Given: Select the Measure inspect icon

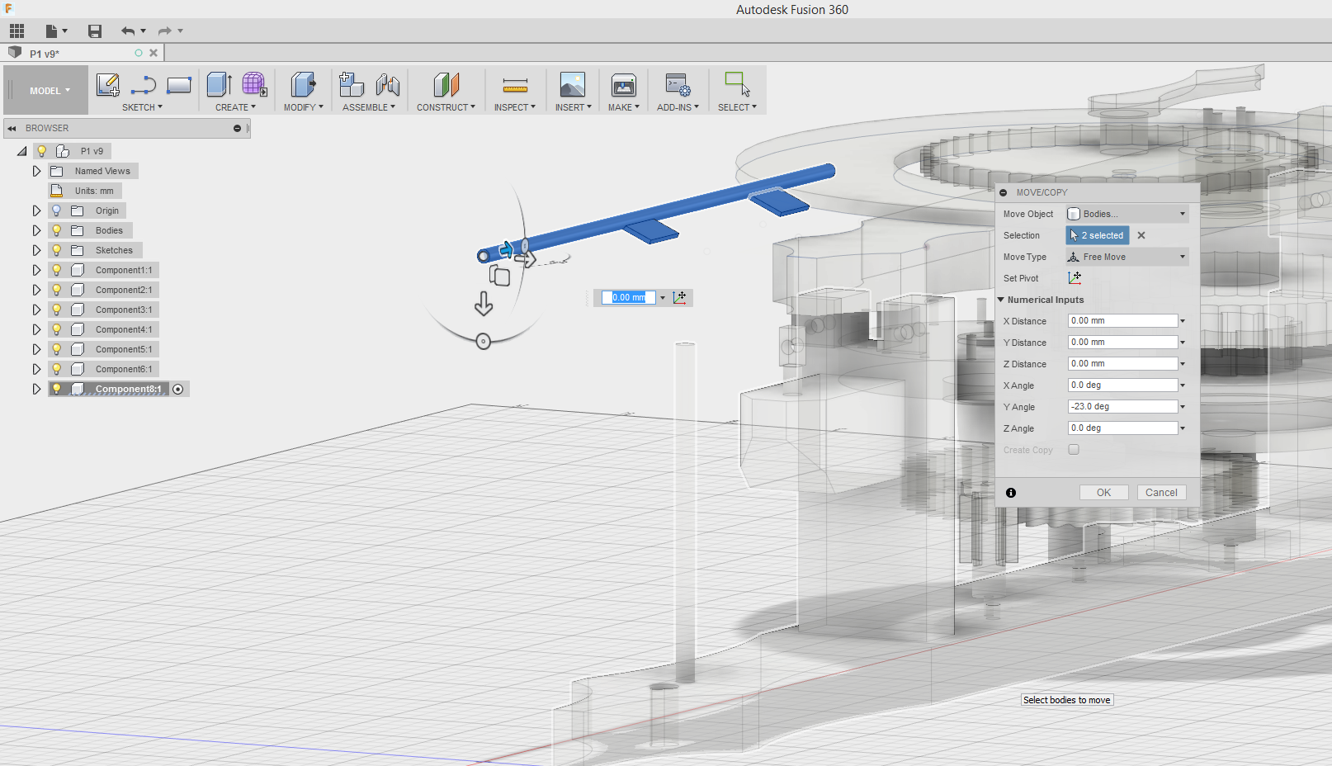Looking at the screenshot, I should [x=515, y=85].
